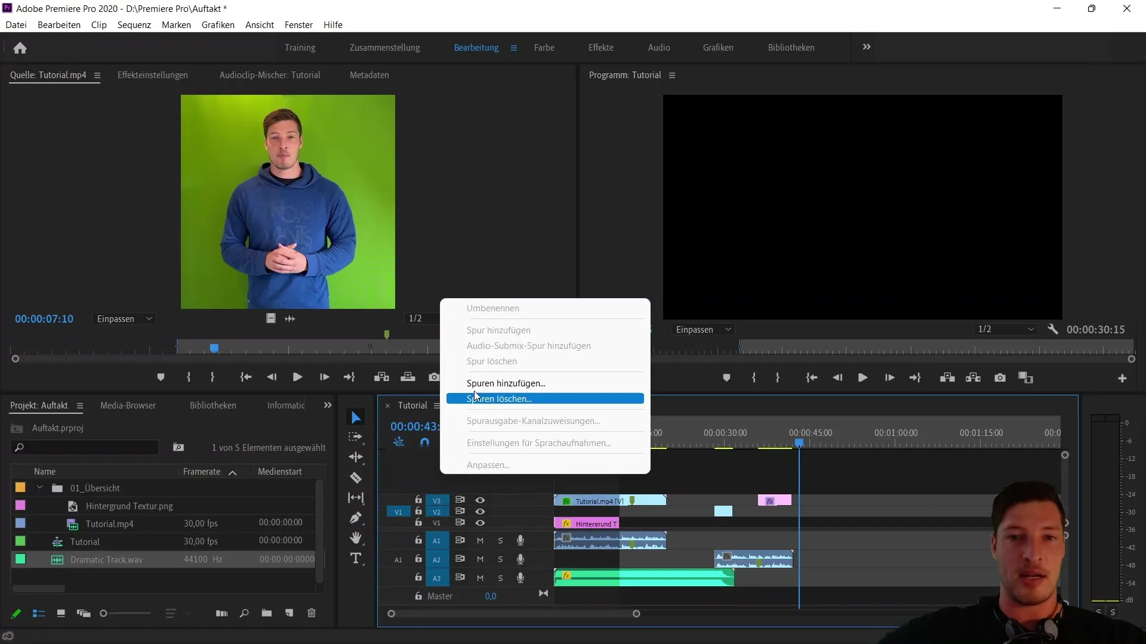Screen dimensions: 1146x644
Task: Select the Razor tool
Action: [x=356, y=478]
